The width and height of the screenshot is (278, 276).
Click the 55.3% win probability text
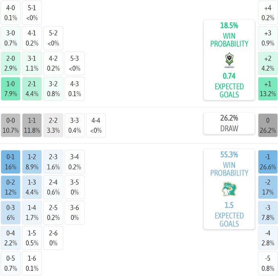pyautogui.click(x=229, y=155)
